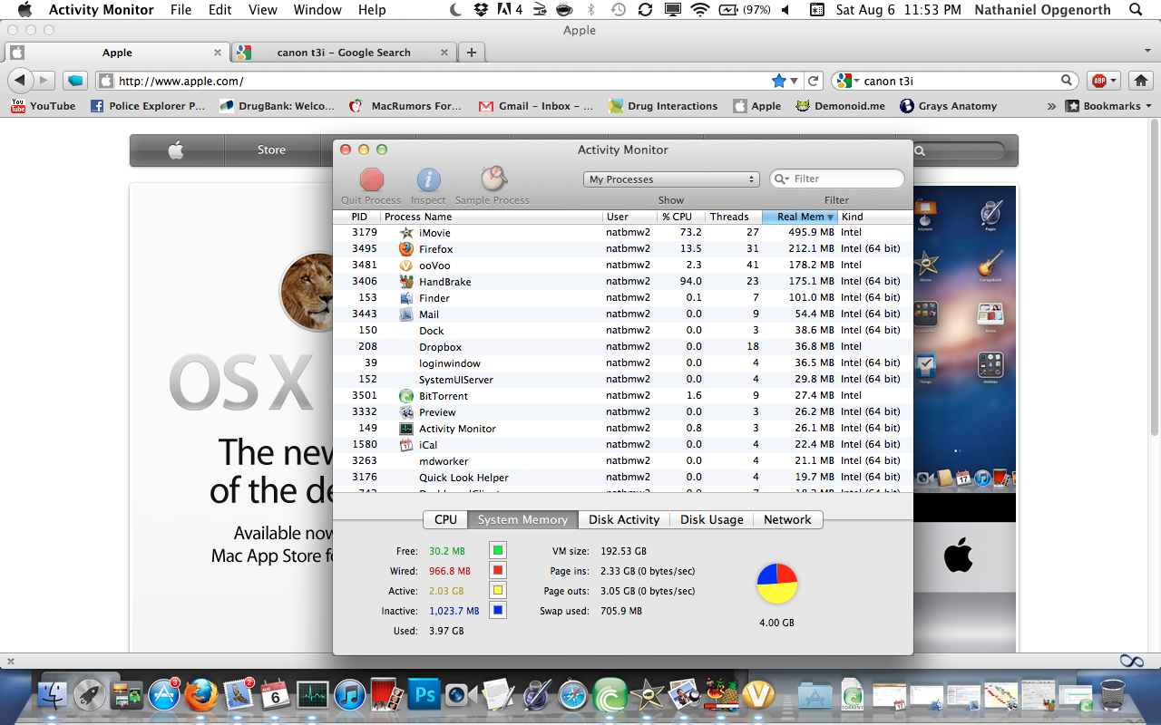The height and width of the screenshot is (725, 1161).
Task: Open Firefox from the Dock
Action: point(201,695)
